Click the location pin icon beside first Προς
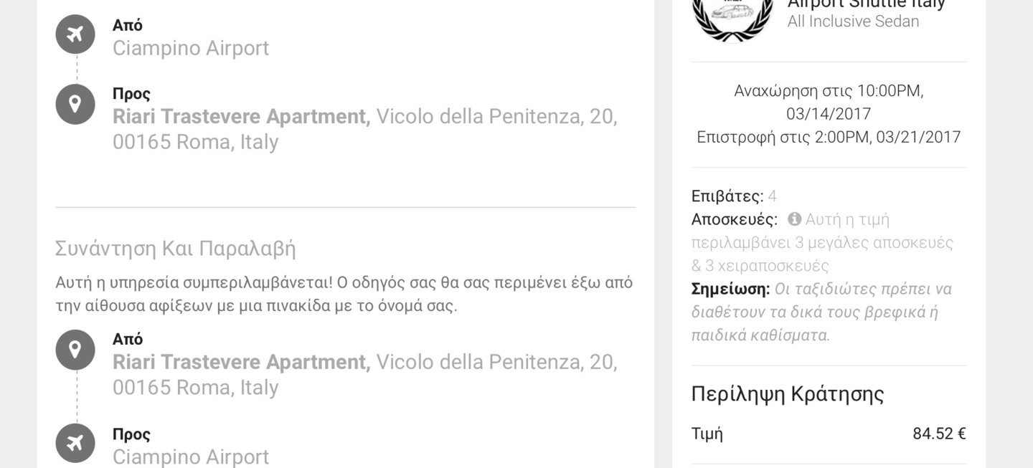This screenshot has height=468, width=1033. pyautogui.click(x=75, y=104)
